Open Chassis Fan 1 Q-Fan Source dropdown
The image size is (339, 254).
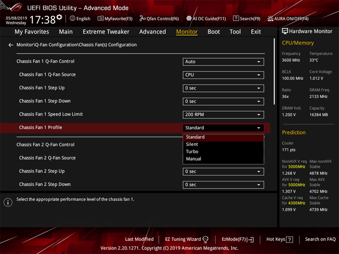[223, 75]
